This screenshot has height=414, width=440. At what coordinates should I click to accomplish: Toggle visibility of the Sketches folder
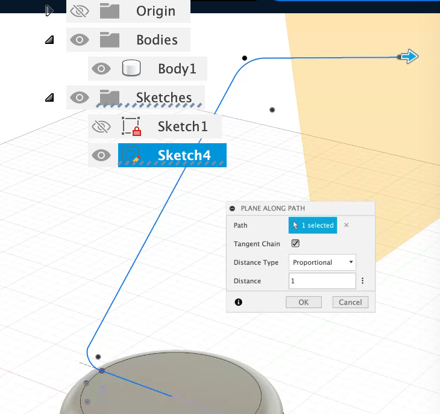(80, 97)
